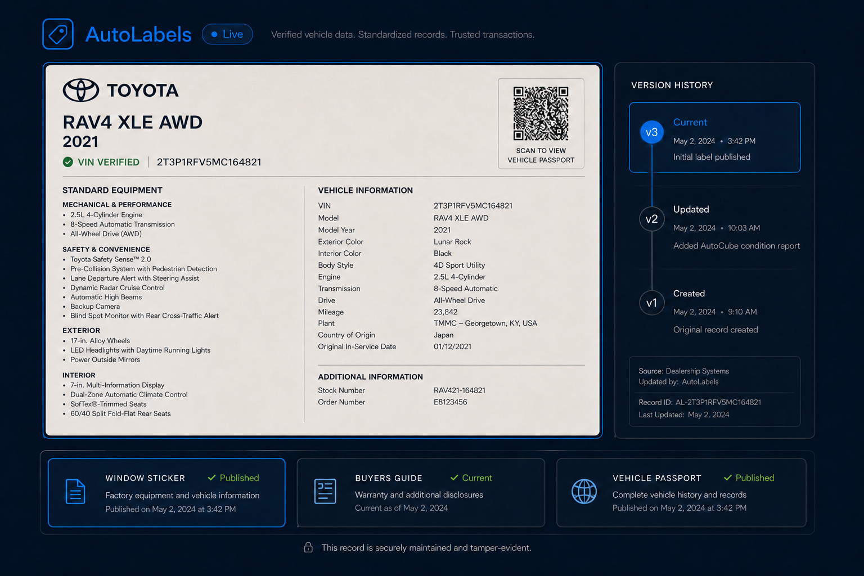864x576 pixels.
Task: Click "Initial label published" note
Action: pos(712,157)
